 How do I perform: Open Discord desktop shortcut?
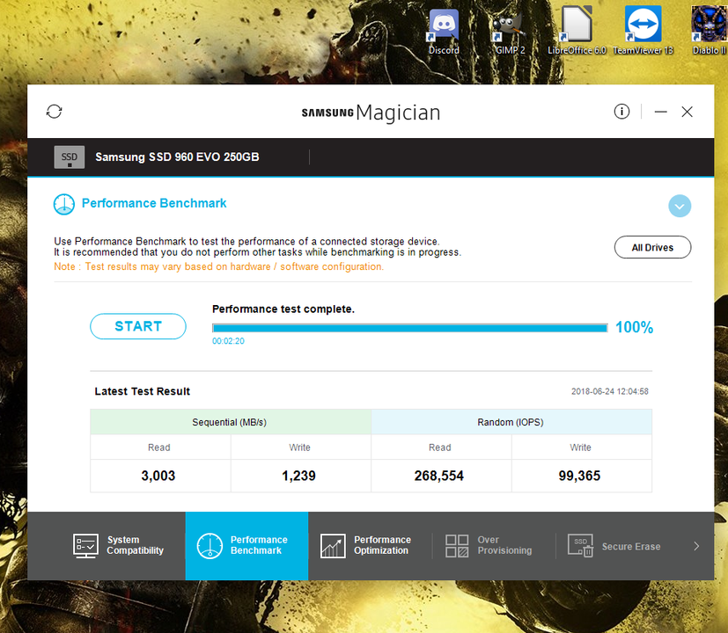pos(444,31)
